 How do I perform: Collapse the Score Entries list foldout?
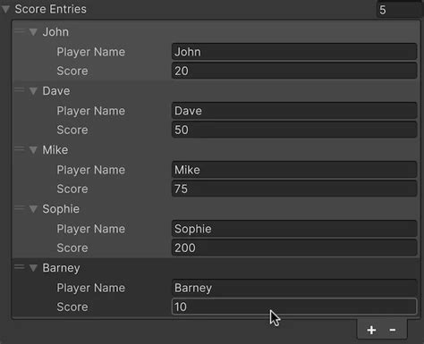[x=5, y=9]
